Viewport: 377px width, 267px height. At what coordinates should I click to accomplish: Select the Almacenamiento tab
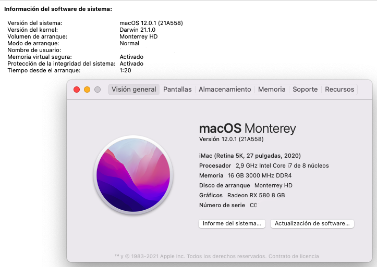tap(225, 90)
